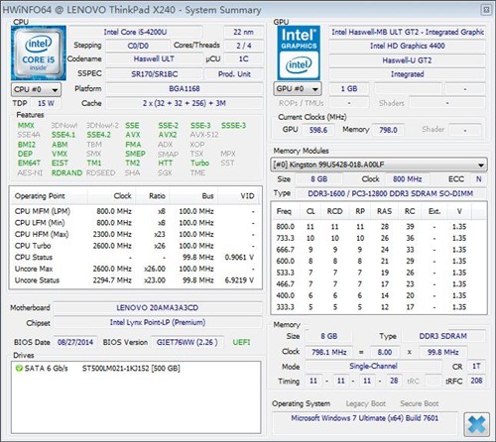Viewport: 496px width, 442px height.
Task: Click the Single-Channel memory mode field
Action: click(373, 366)
